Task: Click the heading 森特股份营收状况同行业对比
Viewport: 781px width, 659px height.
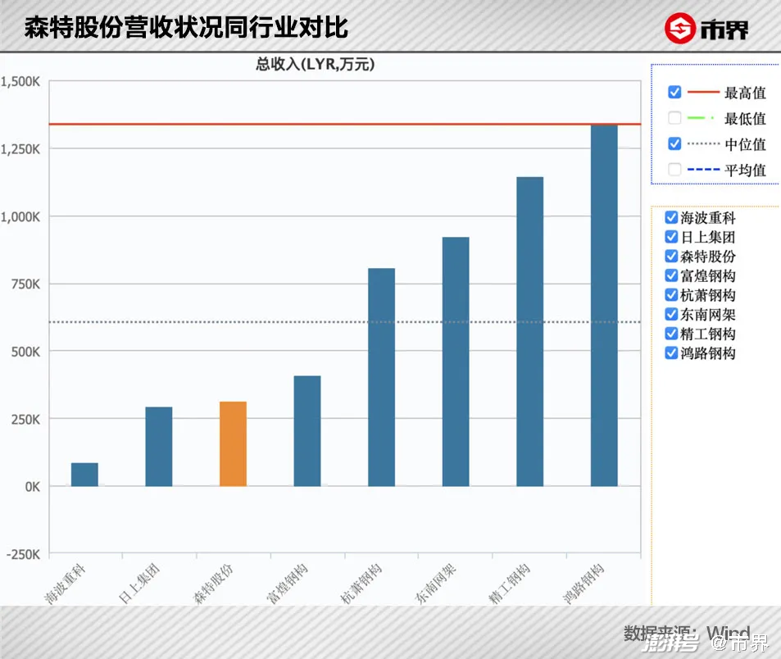Action: click(x=186, y=27)
